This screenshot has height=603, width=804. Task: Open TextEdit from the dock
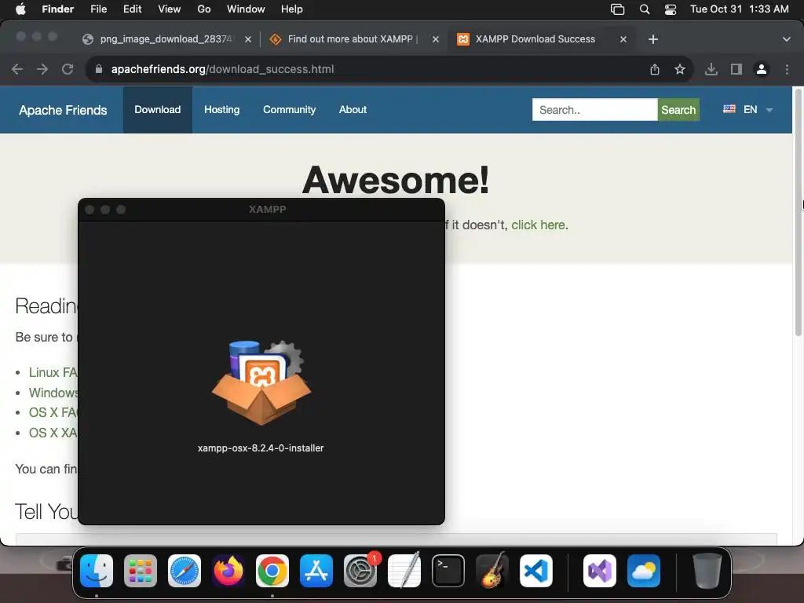tap(404, 571)
